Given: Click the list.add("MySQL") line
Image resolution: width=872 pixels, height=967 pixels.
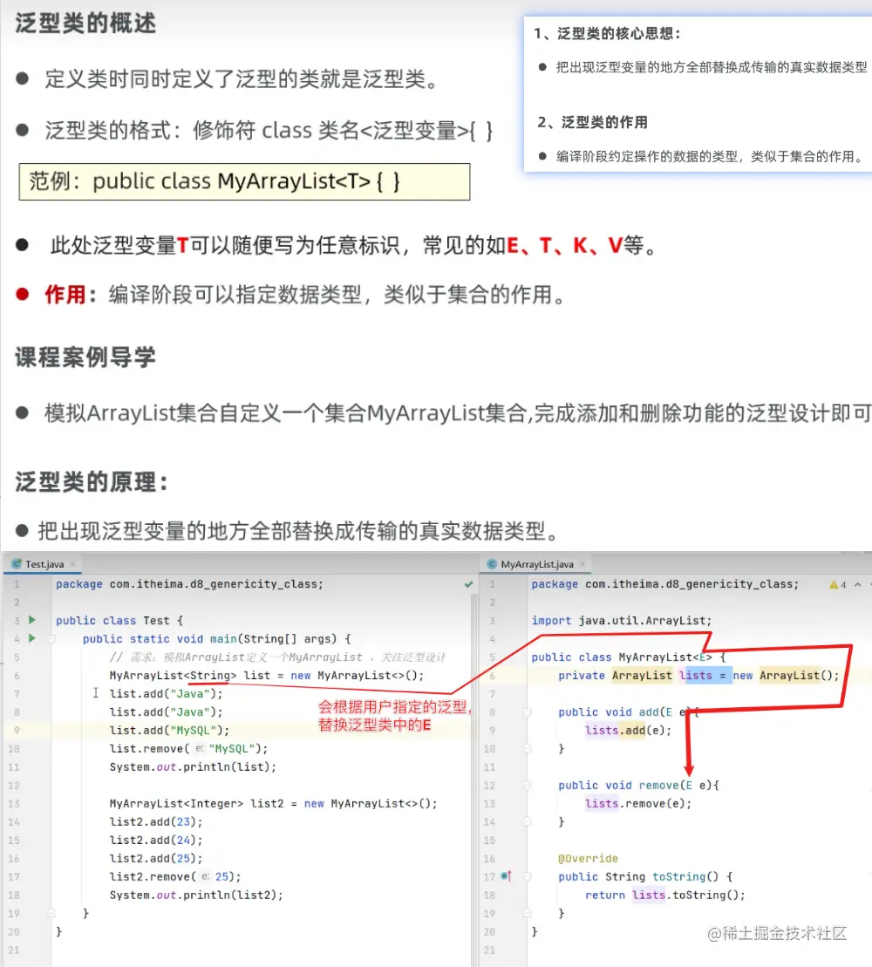Looking at the screenshot, I should click(169, 730).
